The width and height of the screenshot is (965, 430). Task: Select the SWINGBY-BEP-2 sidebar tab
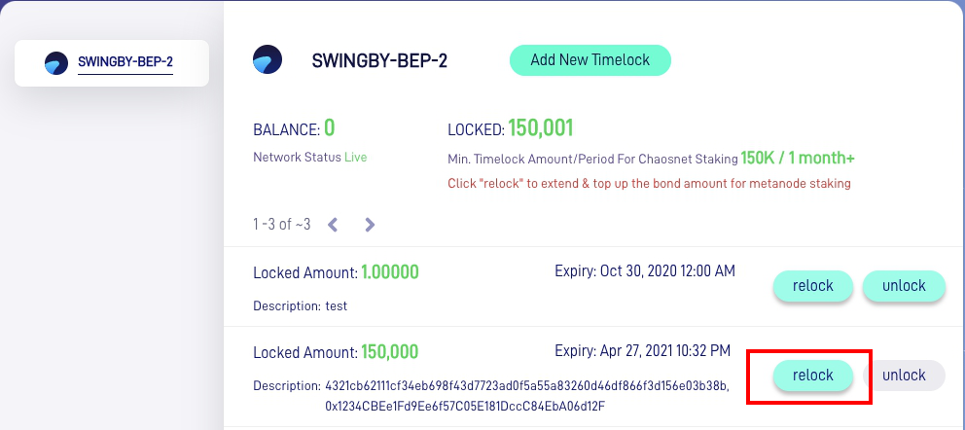(112, 62)
